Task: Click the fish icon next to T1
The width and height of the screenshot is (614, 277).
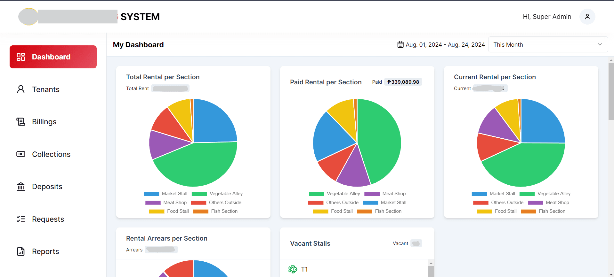Action: (x=293, y=269)
